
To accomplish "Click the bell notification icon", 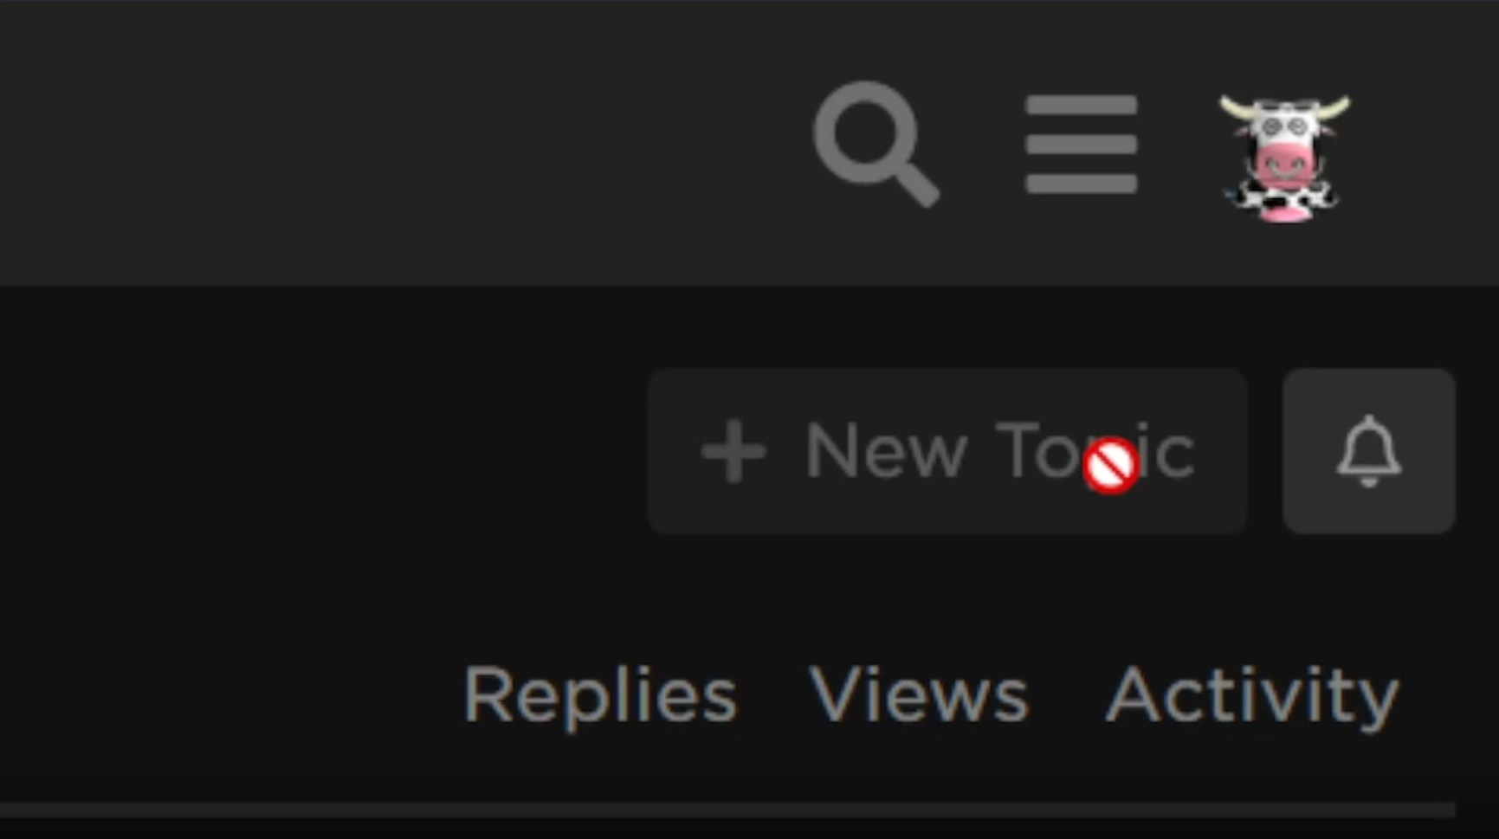I will [x=1369, y=451].
